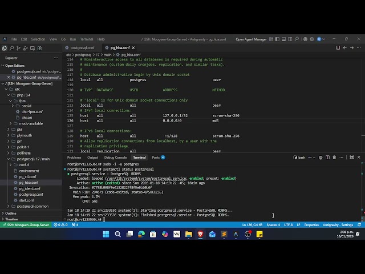Open Windows Start menu
365x274 pixels.
(x=106, y=234)
